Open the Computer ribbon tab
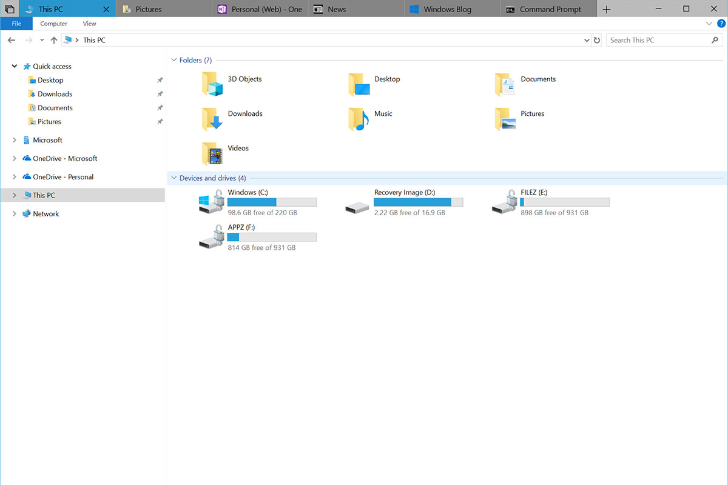 [x=53, y=24]
